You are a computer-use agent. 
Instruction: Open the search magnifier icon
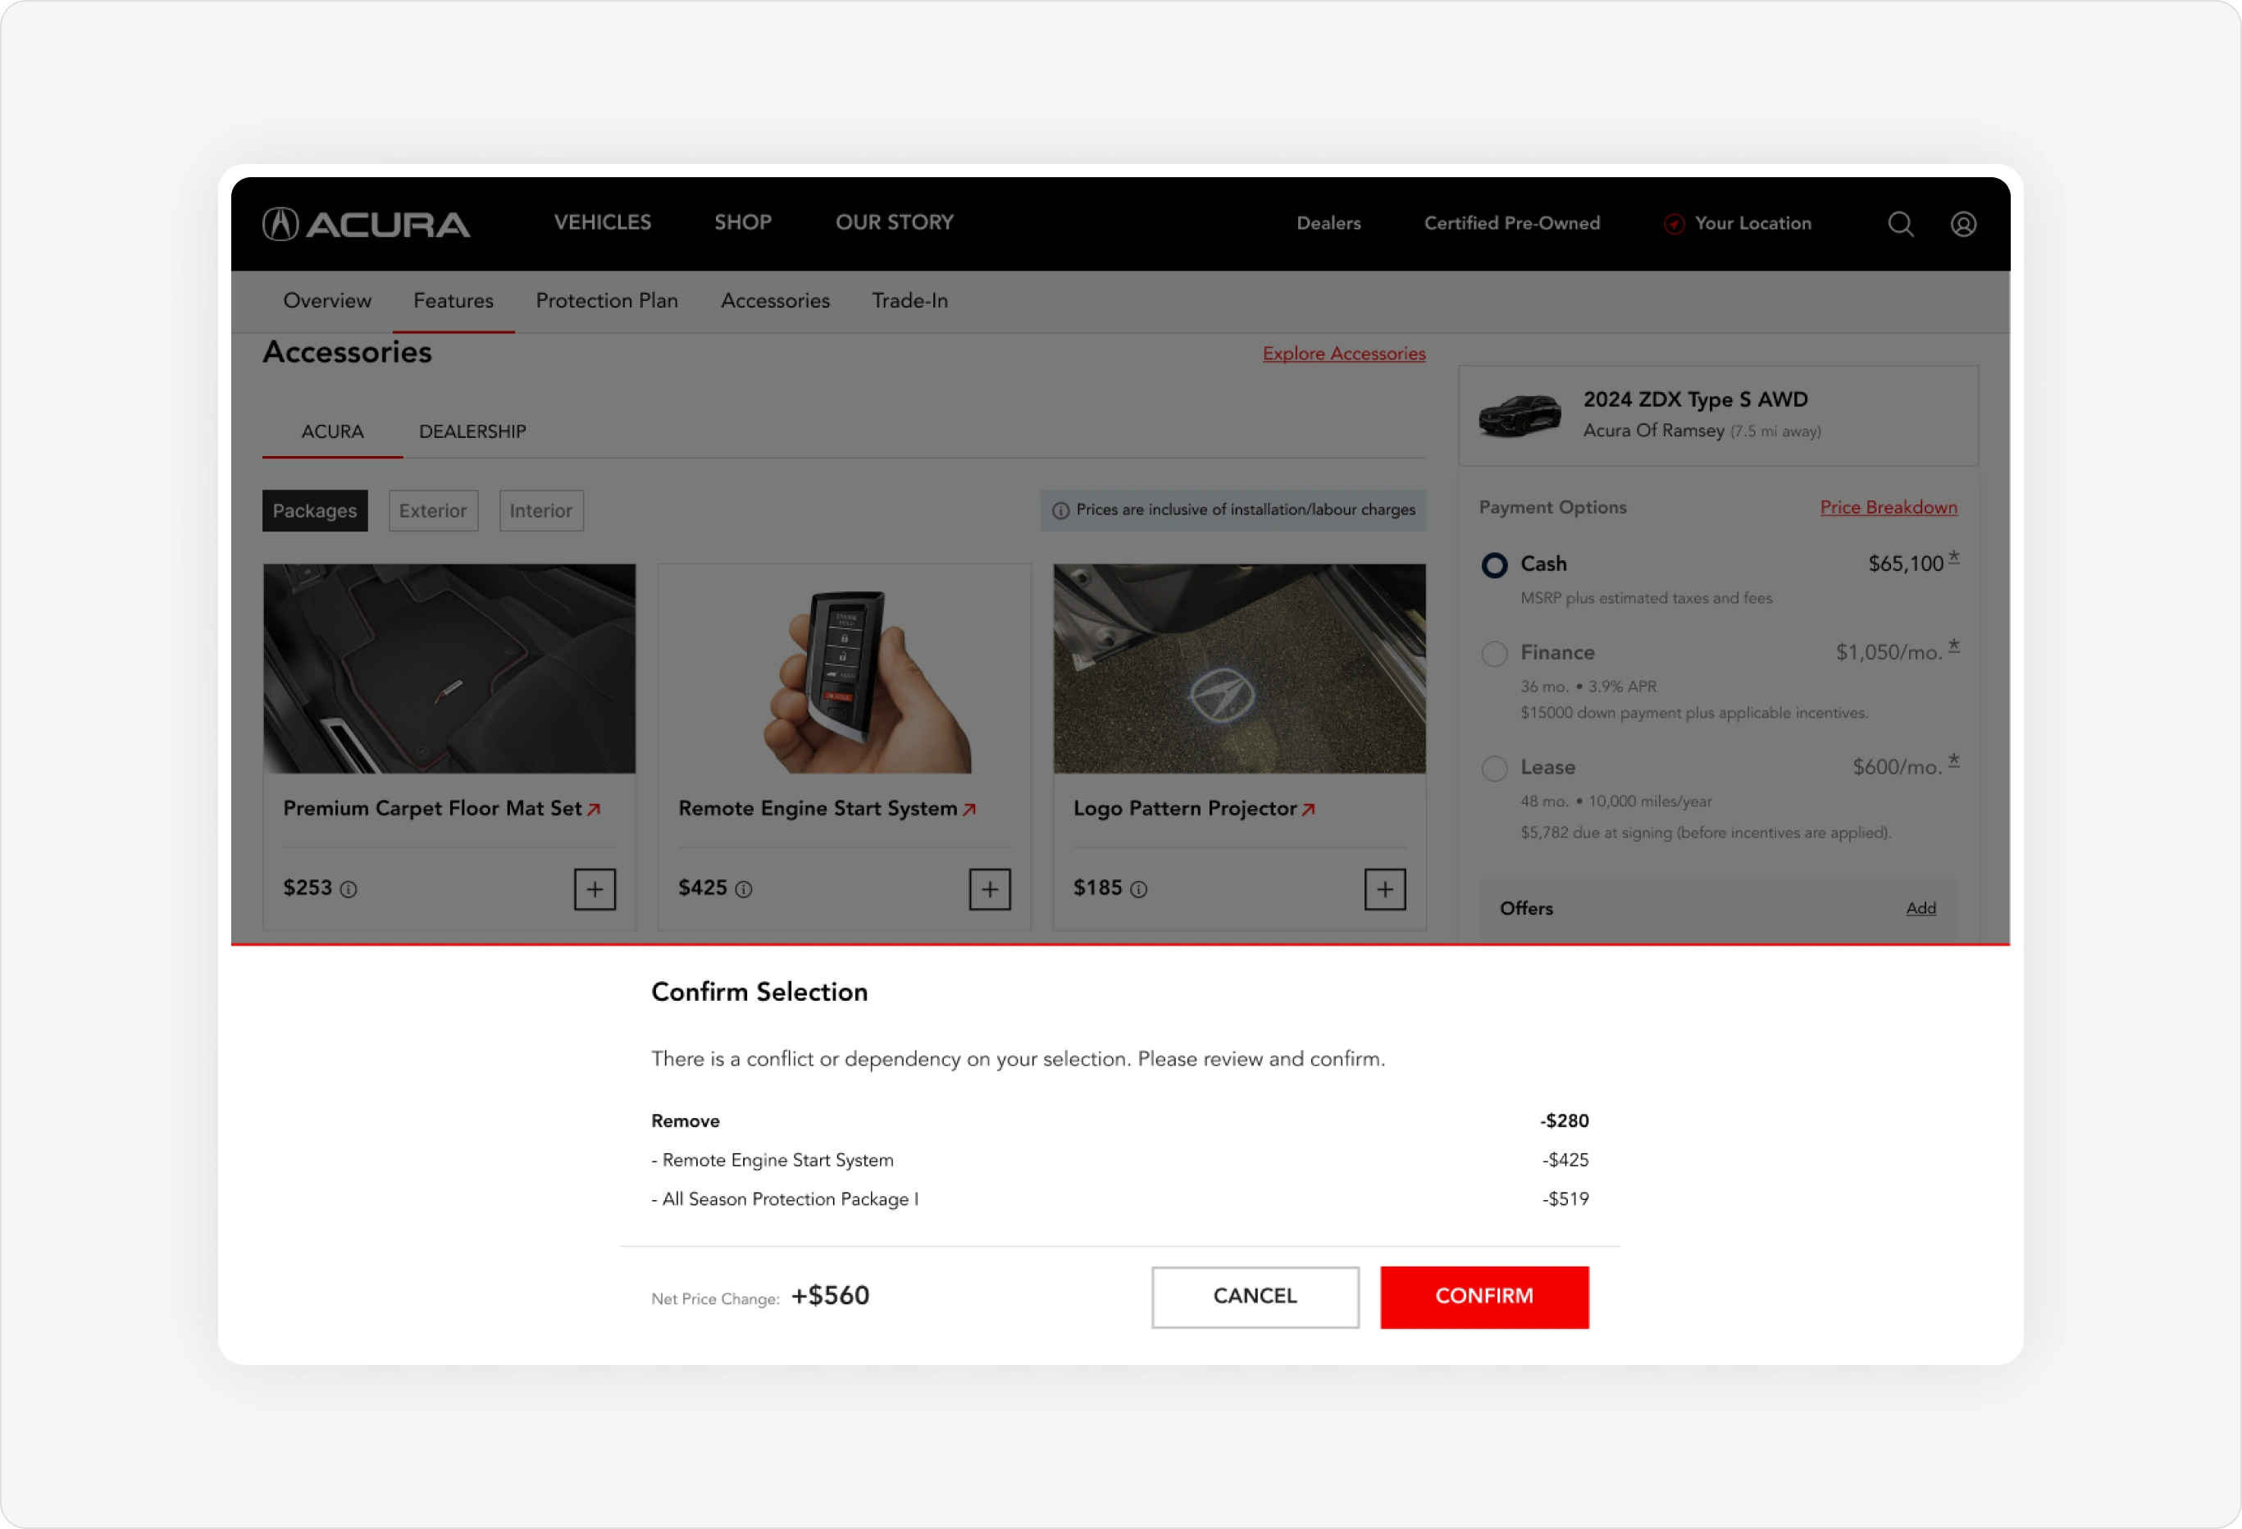click(x=1901, y=224)
